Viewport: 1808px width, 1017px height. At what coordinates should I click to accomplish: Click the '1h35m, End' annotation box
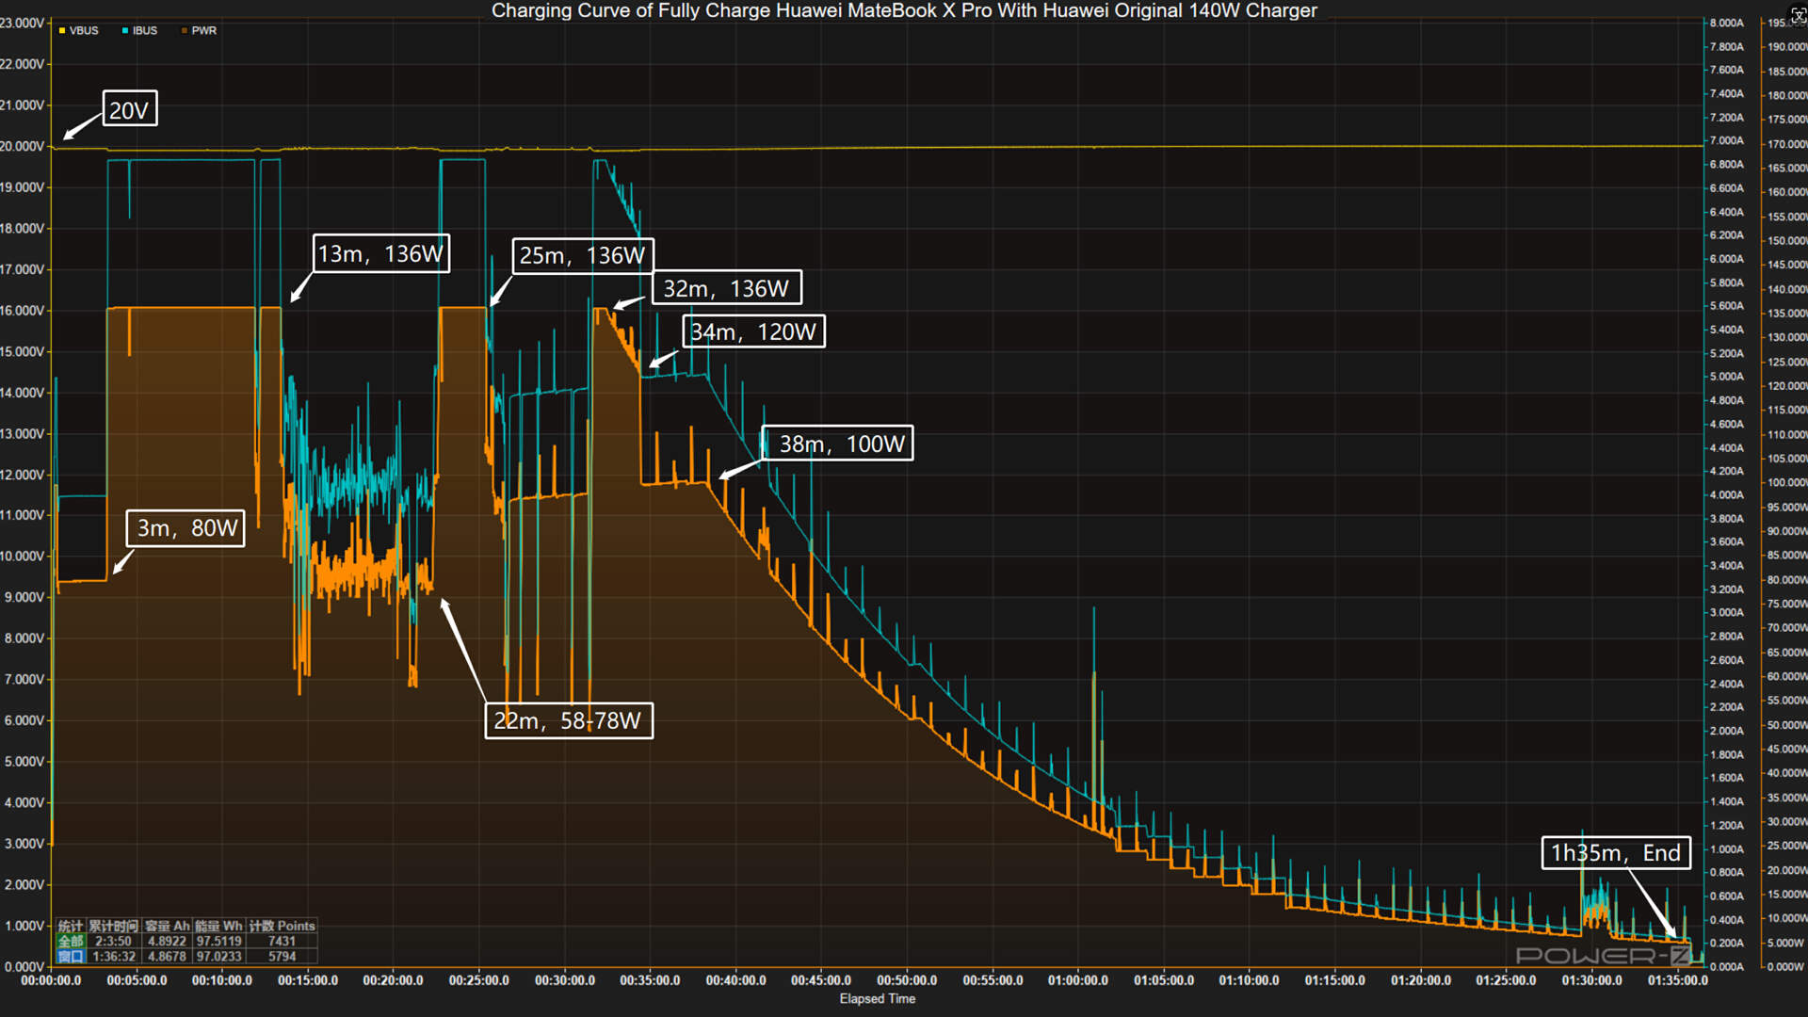(1616, 852)
